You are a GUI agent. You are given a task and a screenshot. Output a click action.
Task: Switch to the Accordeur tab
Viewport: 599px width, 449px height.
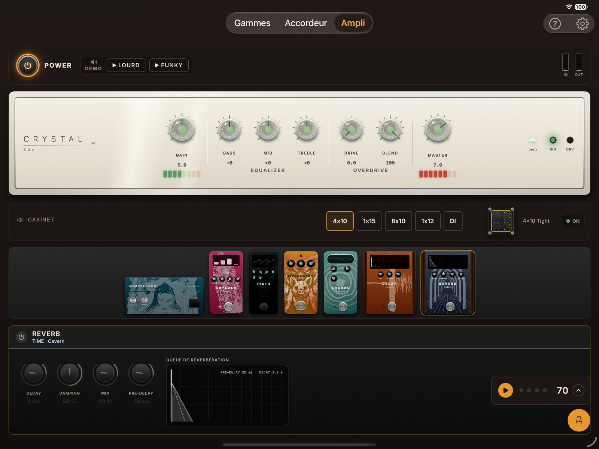[x=306, y=23]
